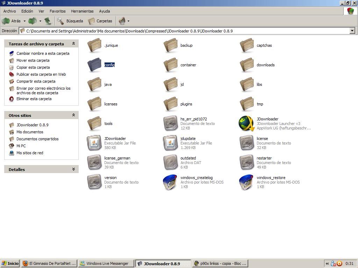Expand the Dirección address bar dropdown
This screenshot has height=268, width=358.
tap(352, 31)
